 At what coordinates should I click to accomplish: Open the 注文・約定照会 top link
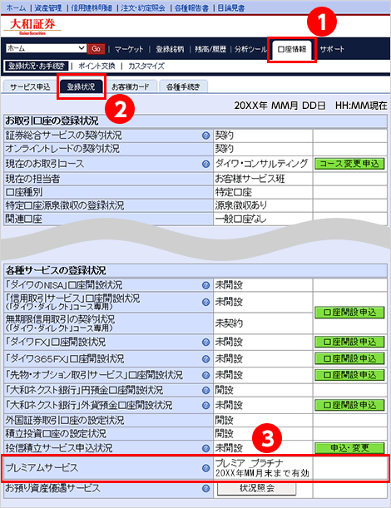point(143,7)
